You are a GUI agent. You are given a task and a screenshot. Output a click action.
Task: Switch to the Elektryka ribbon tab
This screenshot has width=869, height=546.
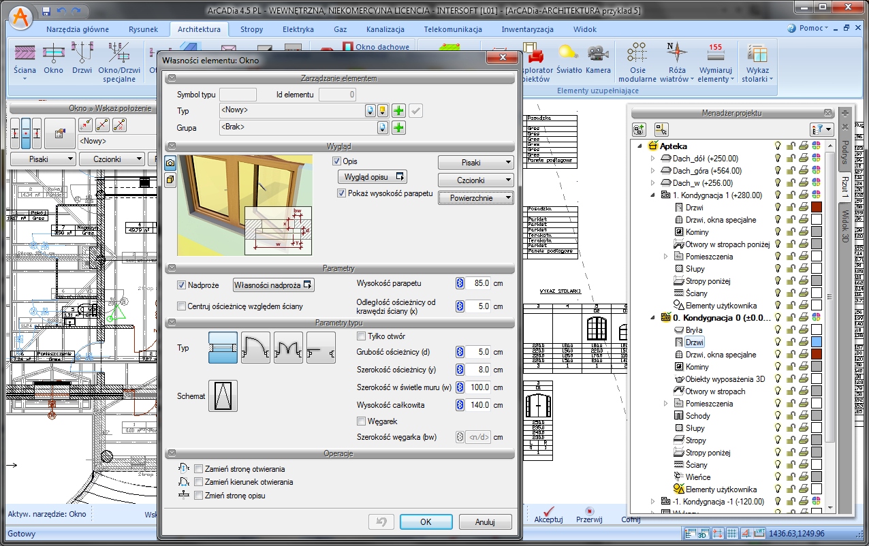pos(298,29)
